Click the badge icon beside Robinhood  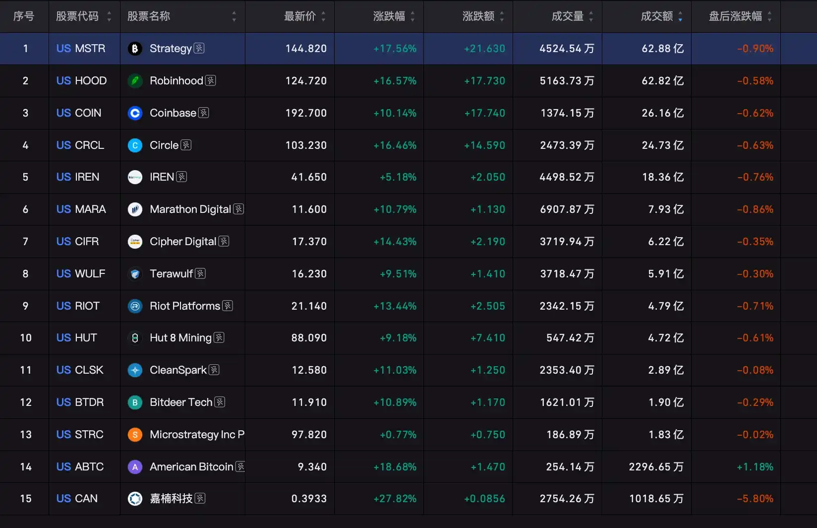[x=211, y=80]
